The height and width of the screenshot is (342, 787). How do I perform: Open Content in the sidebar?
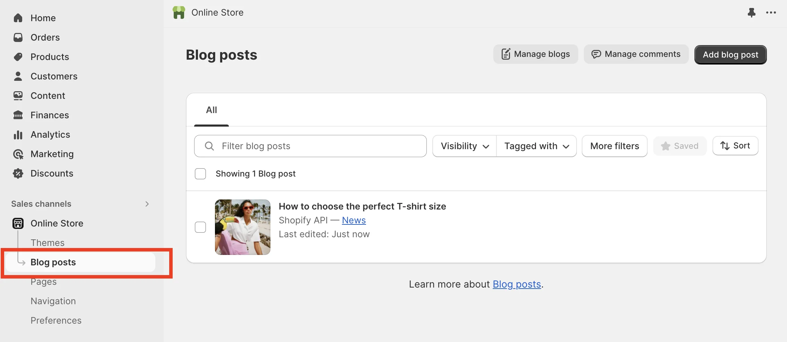click(x=48, y=96)
